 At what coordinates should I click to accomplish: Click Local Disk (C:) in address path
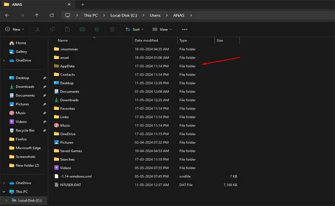[x=127, y=15]
